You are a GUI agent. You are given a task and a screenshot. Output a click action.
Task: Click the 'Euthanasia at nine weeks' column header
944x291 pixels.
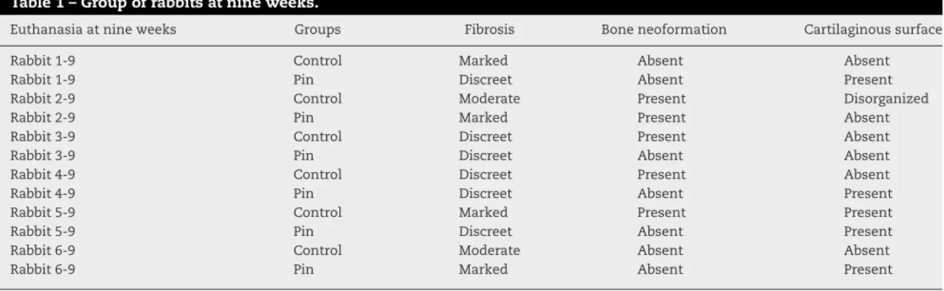[92, 30]
